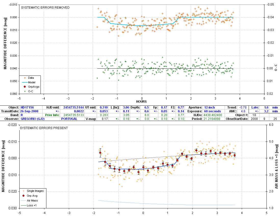Select the PORTUGAL cell
The image size is (280, 216).
coord(69,119)
